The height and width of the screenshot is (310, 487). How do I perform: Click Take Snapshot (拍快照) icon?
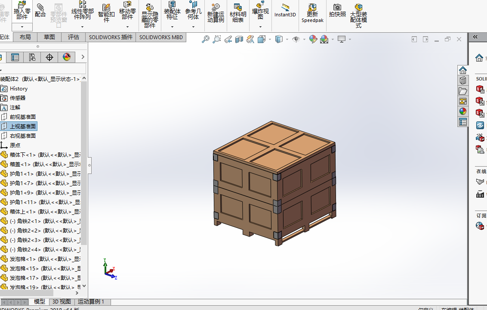[x=337, y=11]
